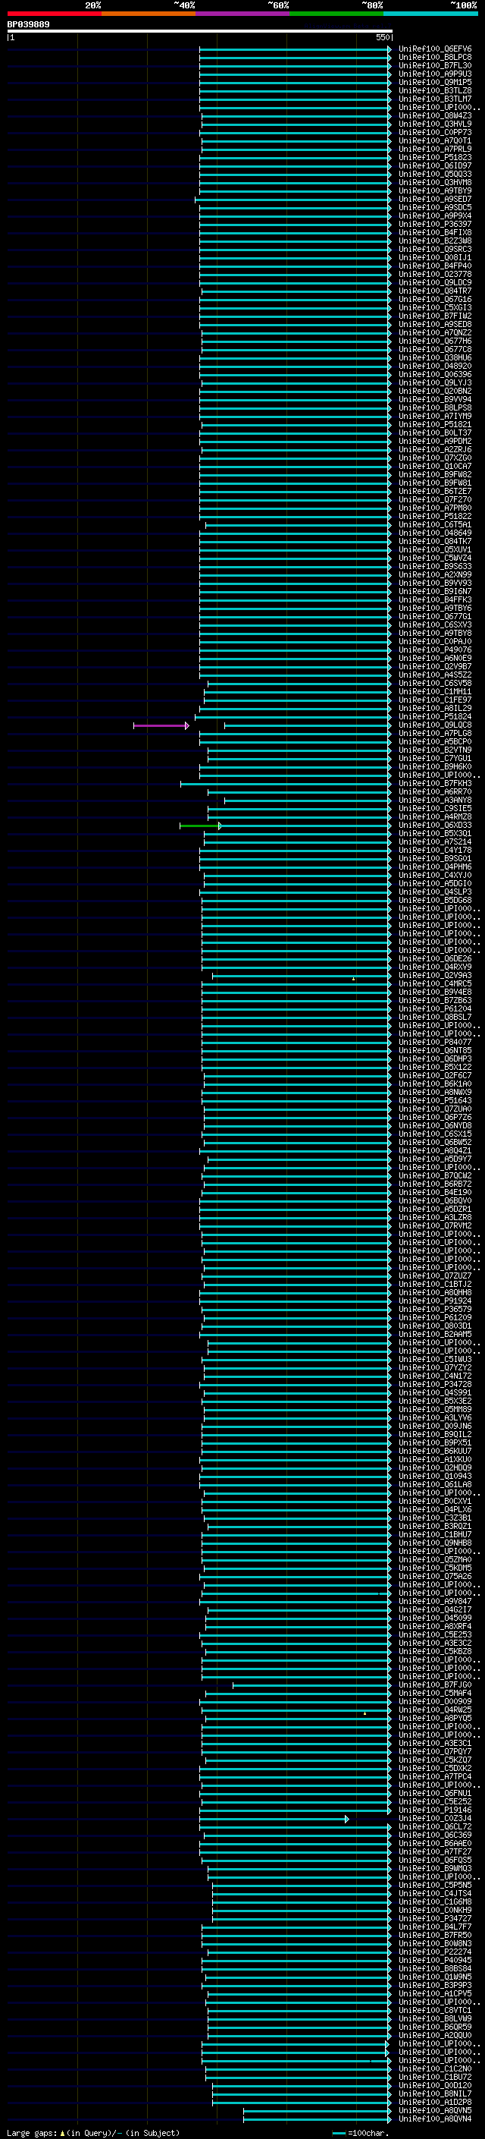Click the =100char. scale legend

point(360,2133)
